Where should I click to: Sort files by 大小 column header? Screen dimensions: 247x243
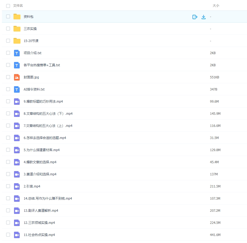point(216,6)
